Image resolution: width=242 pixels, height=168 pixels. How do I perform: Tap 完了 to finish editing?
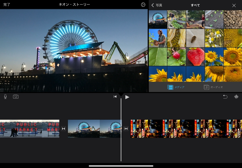[7, 5]
